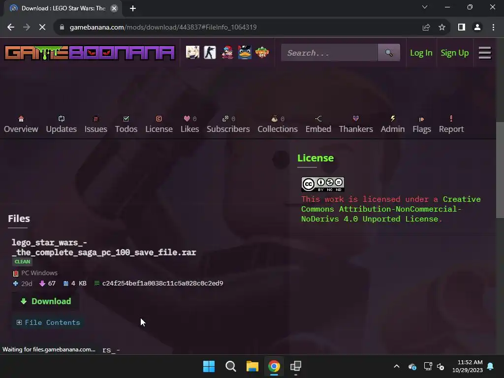Click the PC Windows label
The image size is (504, 378).
coord(39,273)
